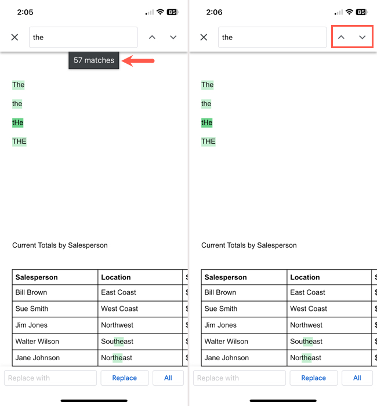The width and height of the screenshot is (377, 406).
Task: Tap Jane Johnson cell in right table
Action: point(244,358)
